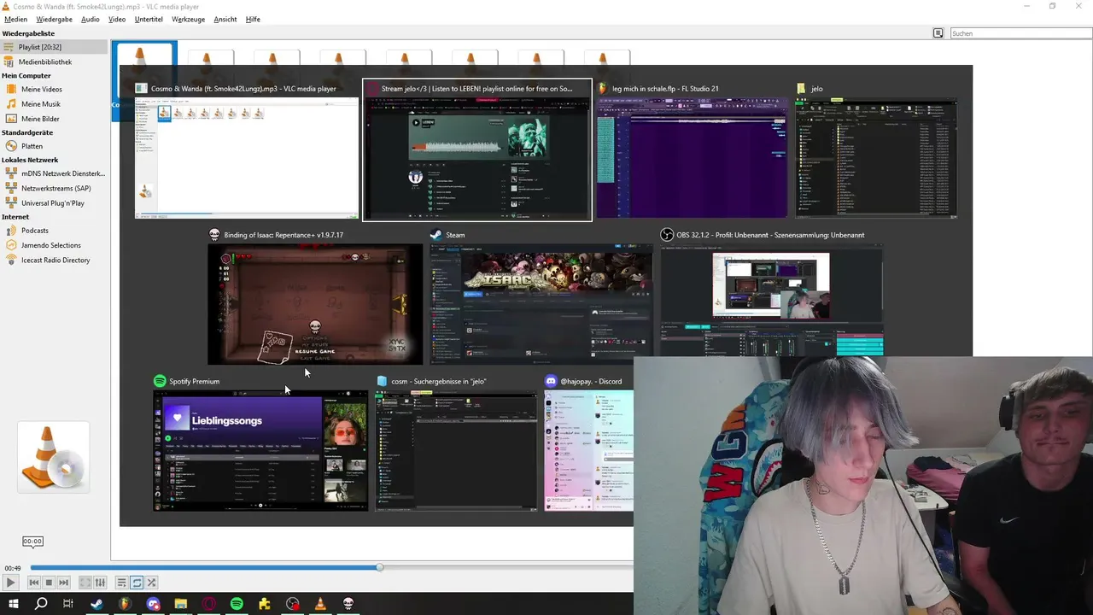Select Playlist [20:32] in sidebar
Screen dimensions: 1093x615
55,47
